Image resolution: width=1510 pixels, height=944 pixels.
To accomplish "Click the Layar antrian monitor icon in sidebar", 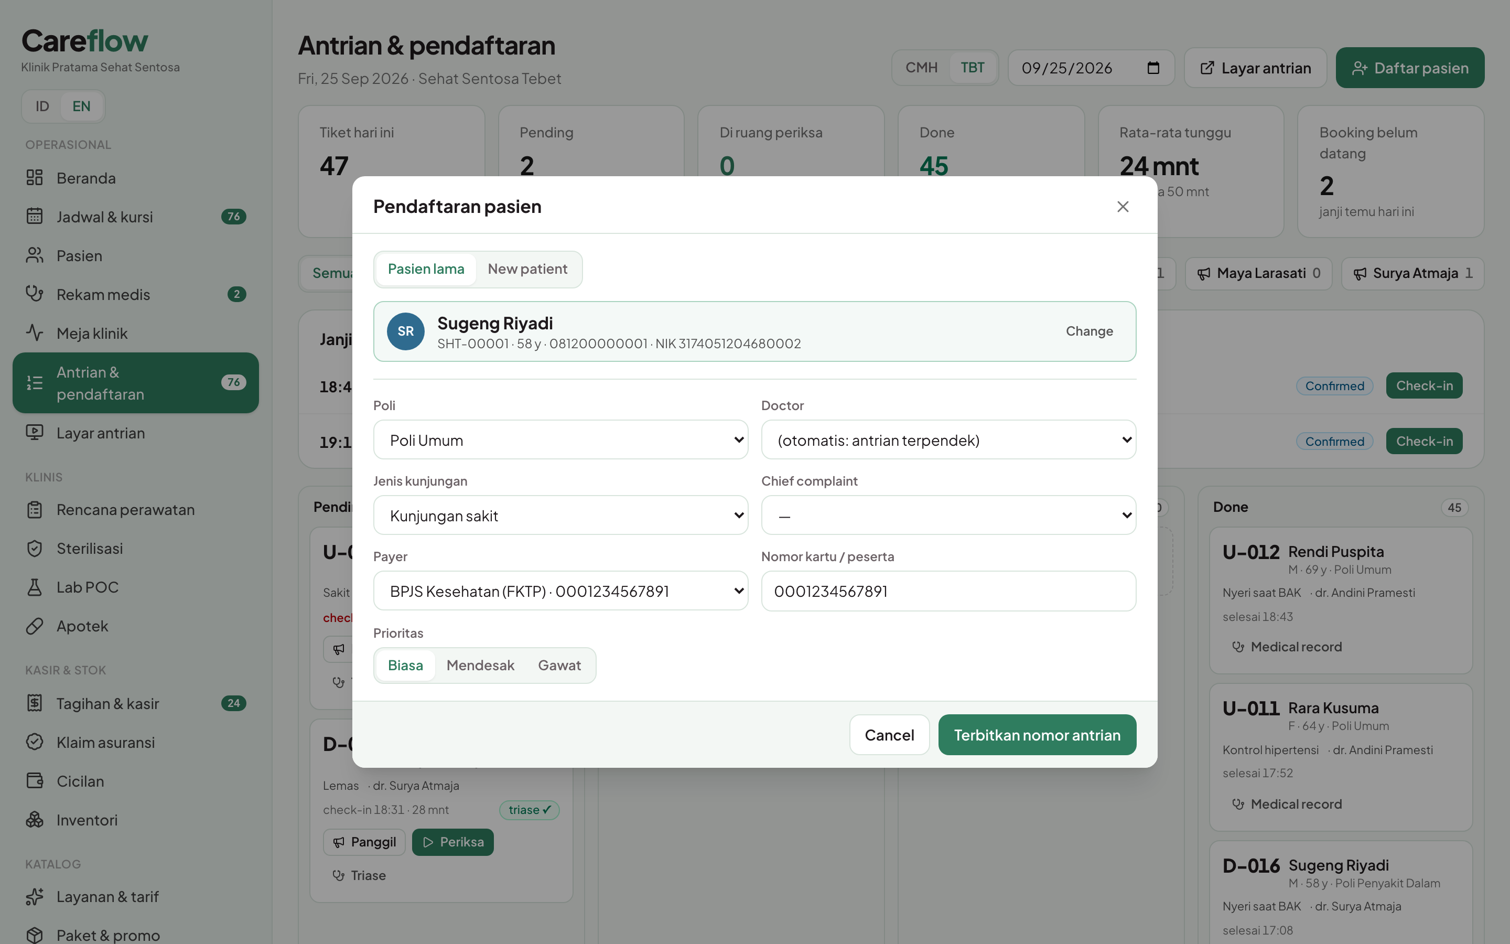I will point(34,433).
